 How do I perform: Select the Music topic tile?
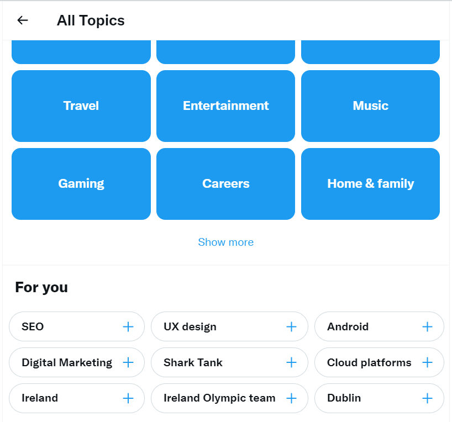point(370,106)
